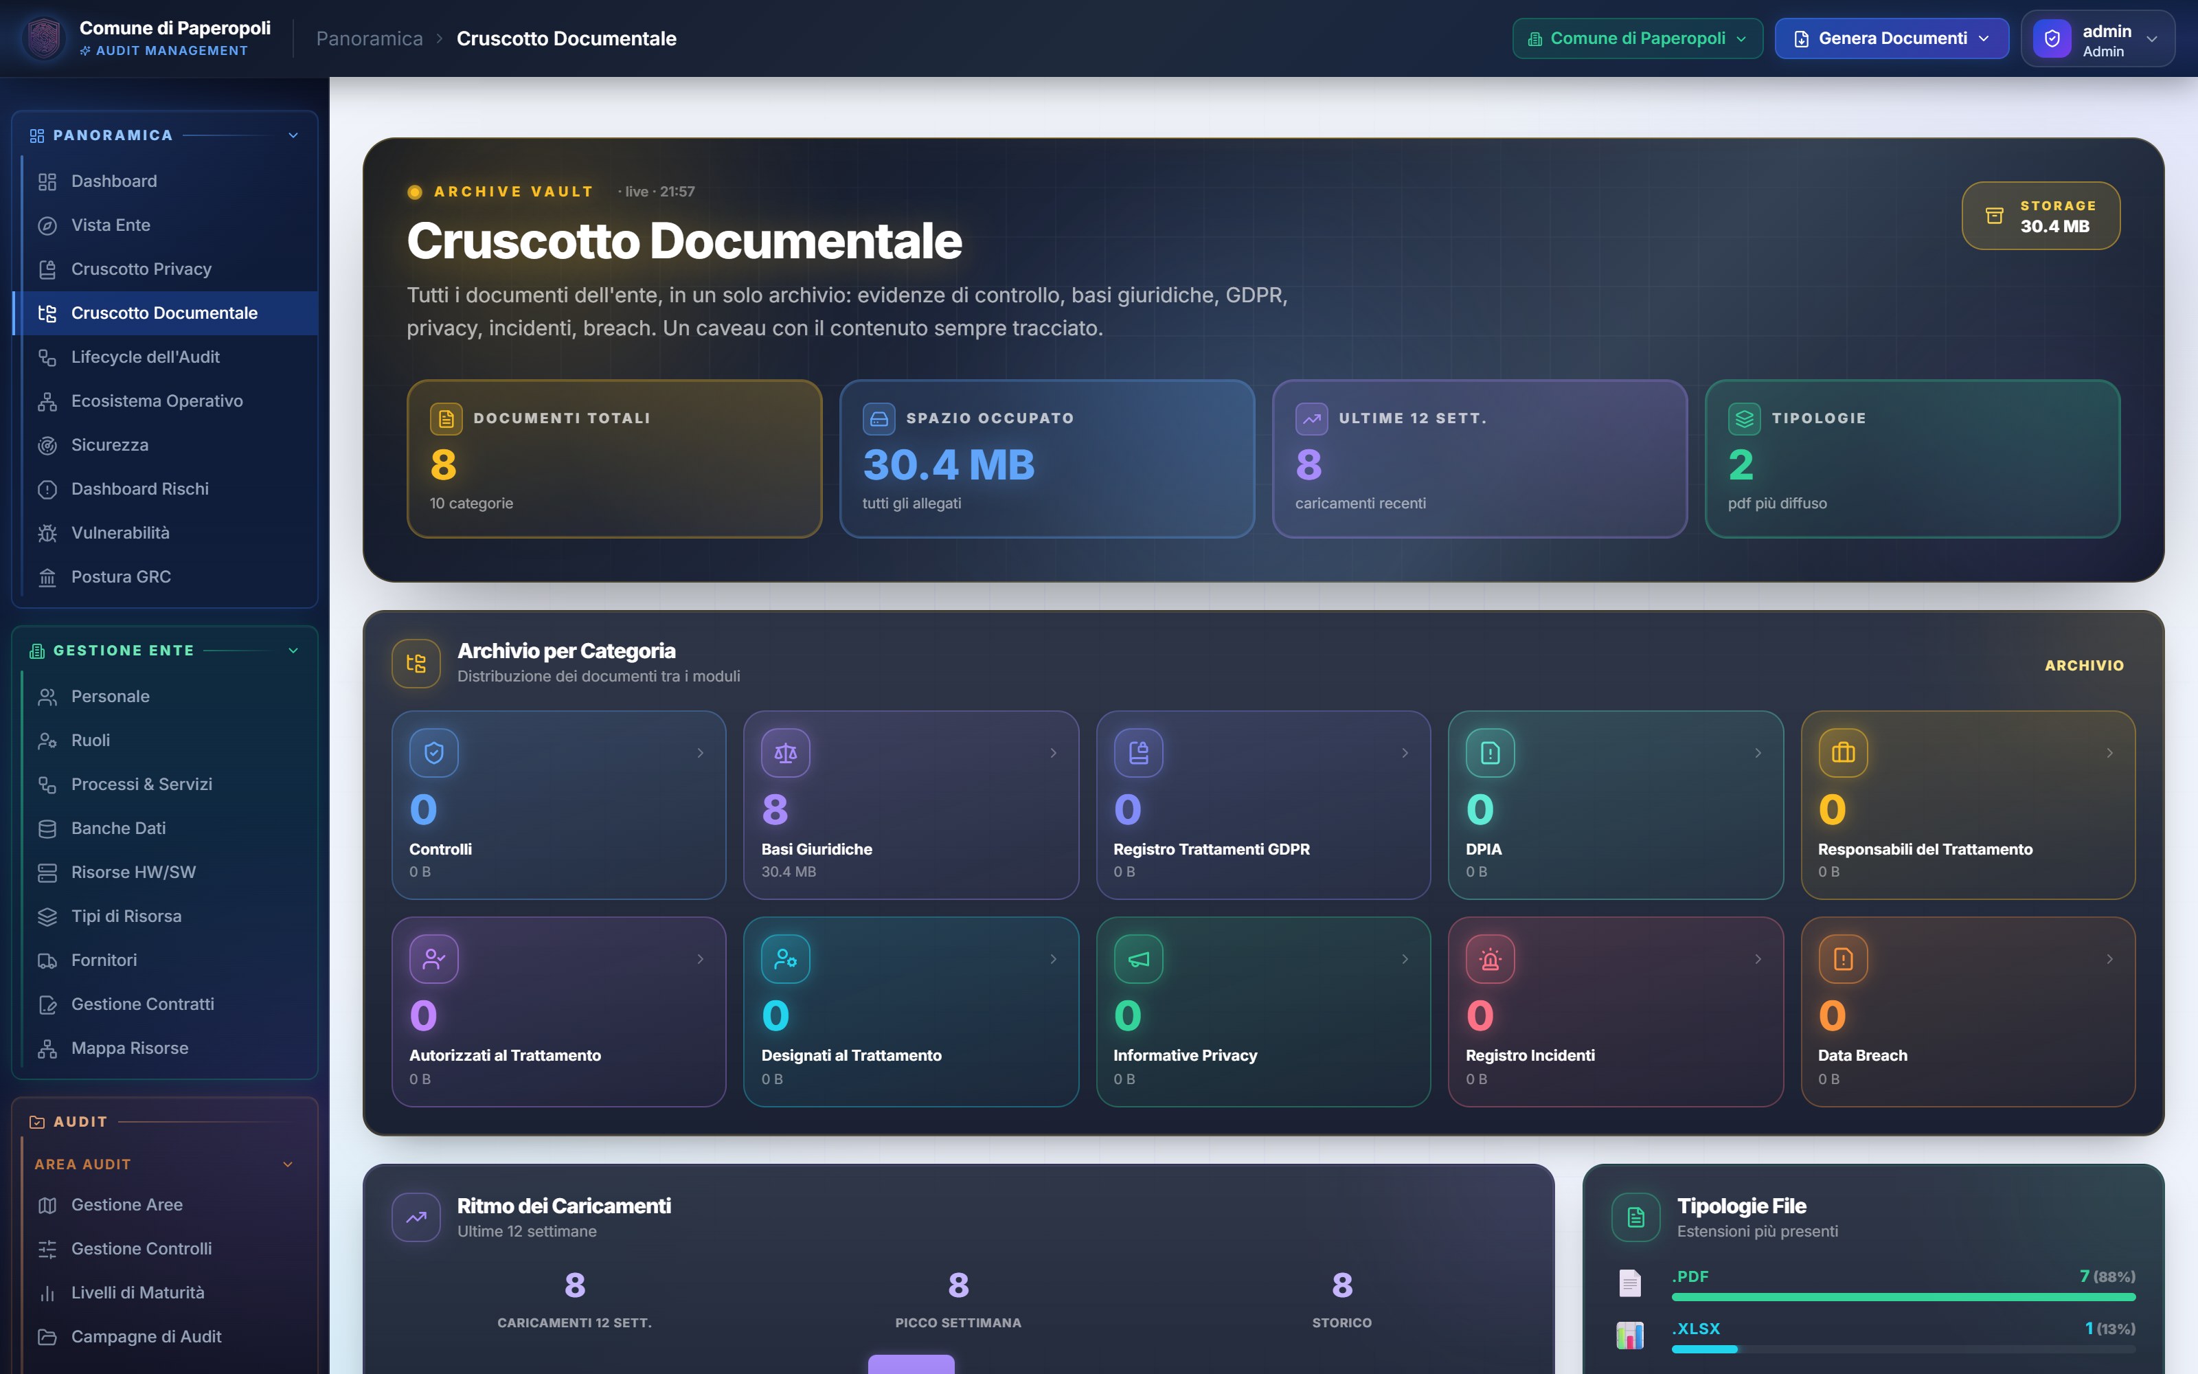Click the .XLSX file type progress bar
The image size is (2198, 1374).
click(x=1903, y=1349)
